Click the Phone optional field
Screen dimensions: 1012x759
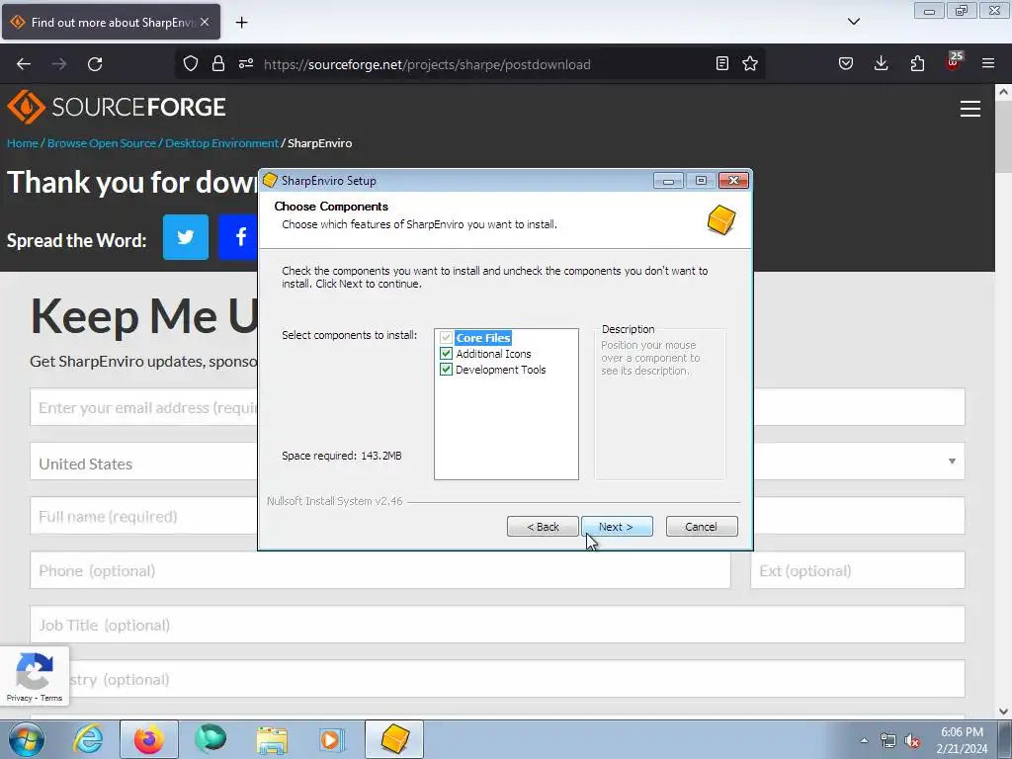click(380, 570)
